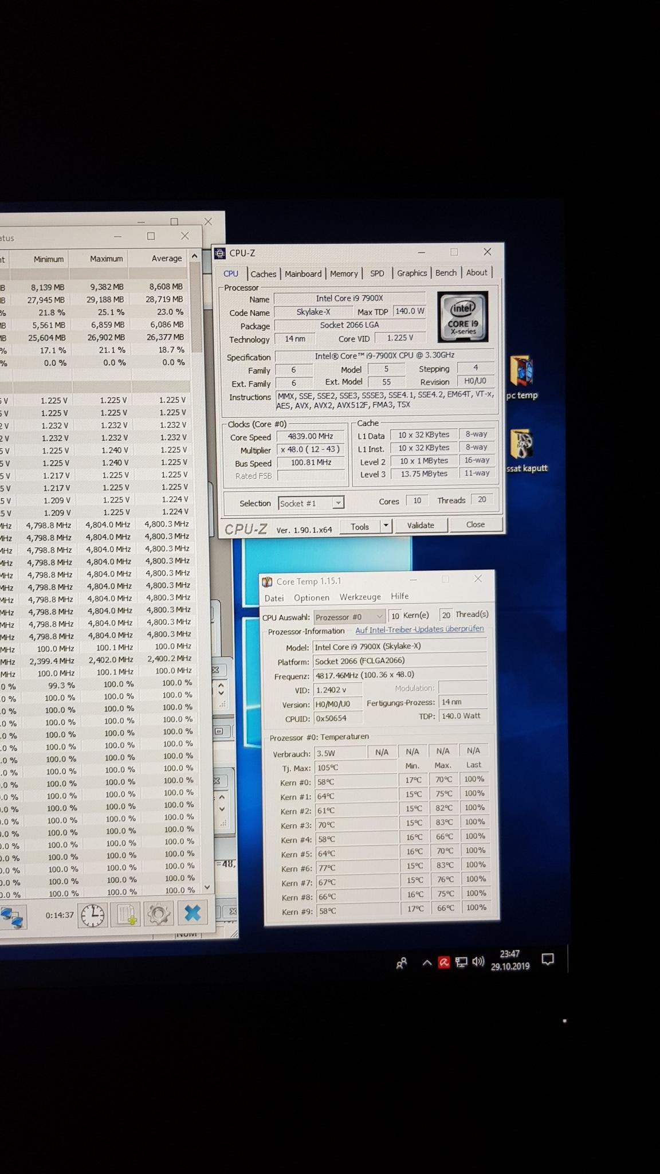Click the log-to-file sheet icon in HWiNFO
Viewport: 660px width, 1174px height.
click(x=127, y=914)
